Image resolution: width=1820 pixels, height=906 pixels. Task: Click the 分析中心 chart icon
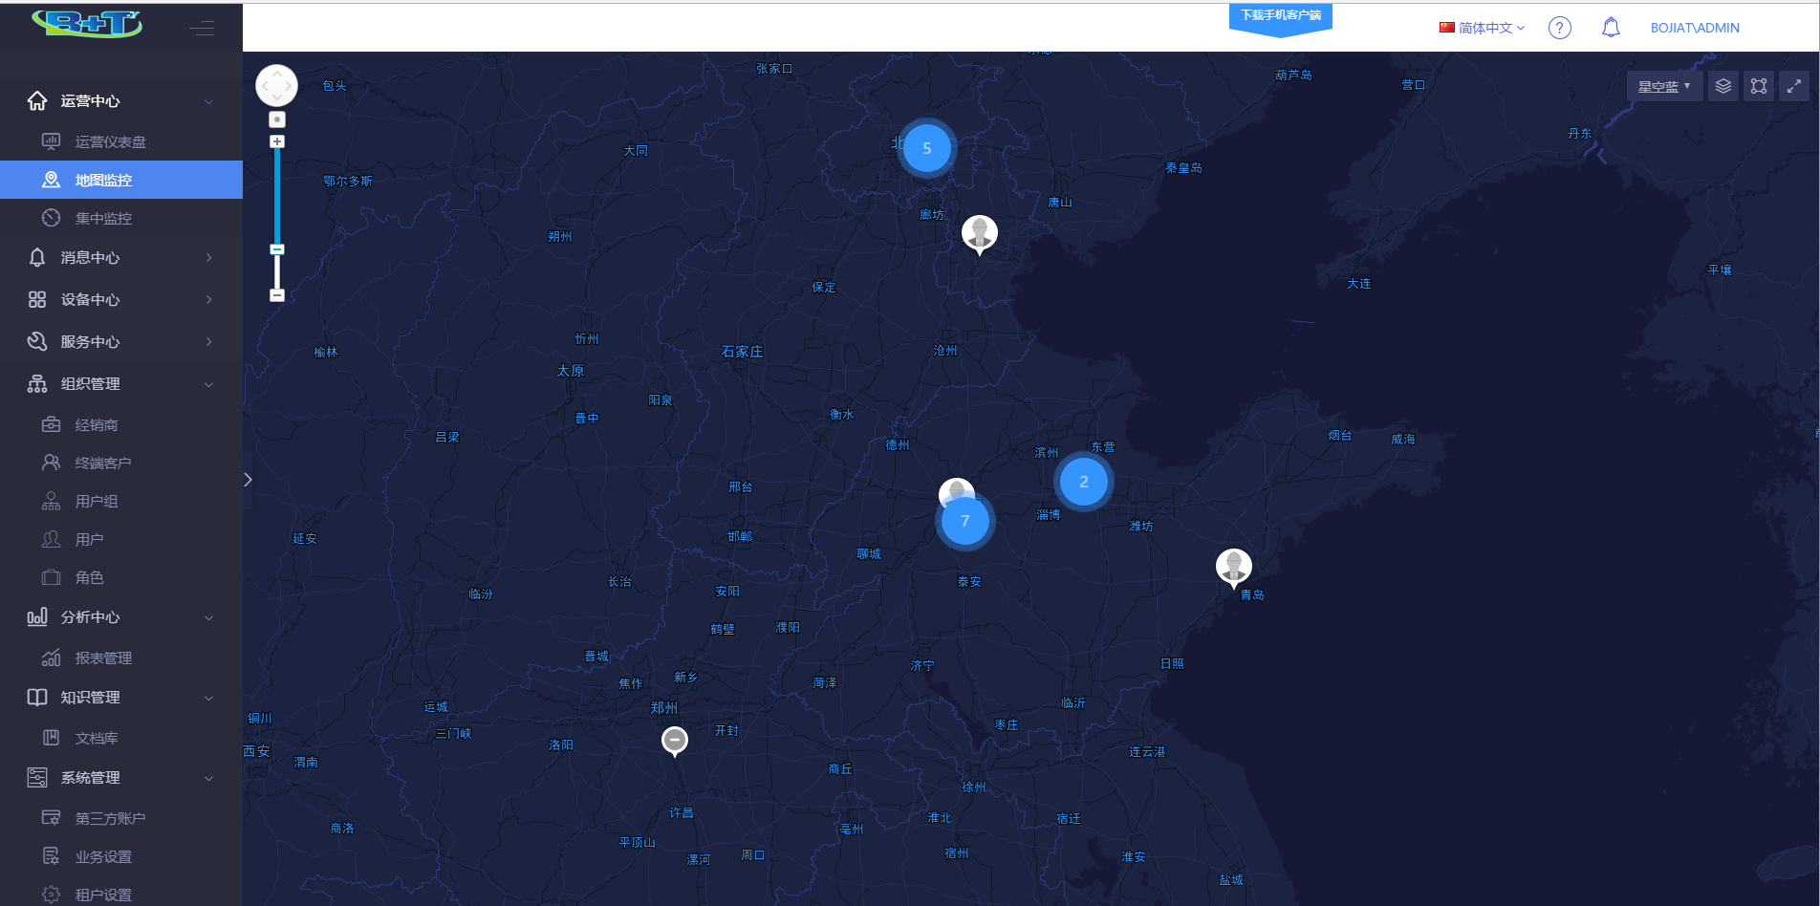[37, 616]
